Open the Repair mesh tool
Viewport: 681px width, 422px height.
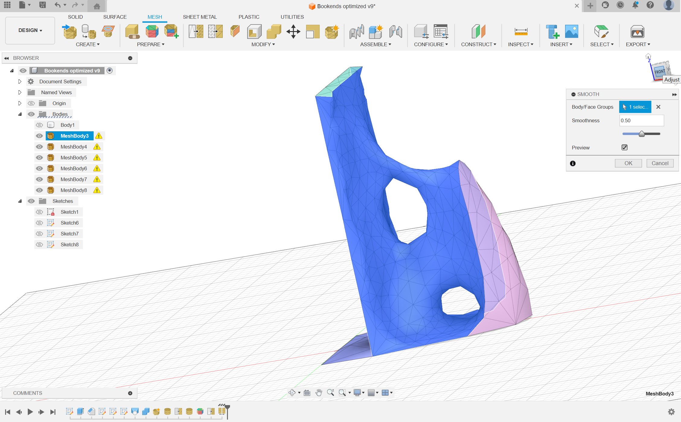tap(132, 32)
